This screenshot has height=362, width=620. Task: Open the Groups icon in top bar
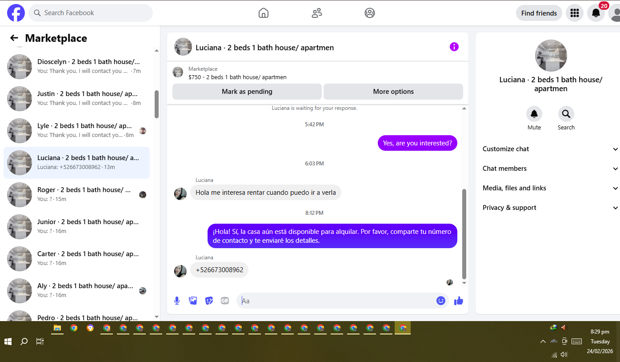(x=370, y=13)
